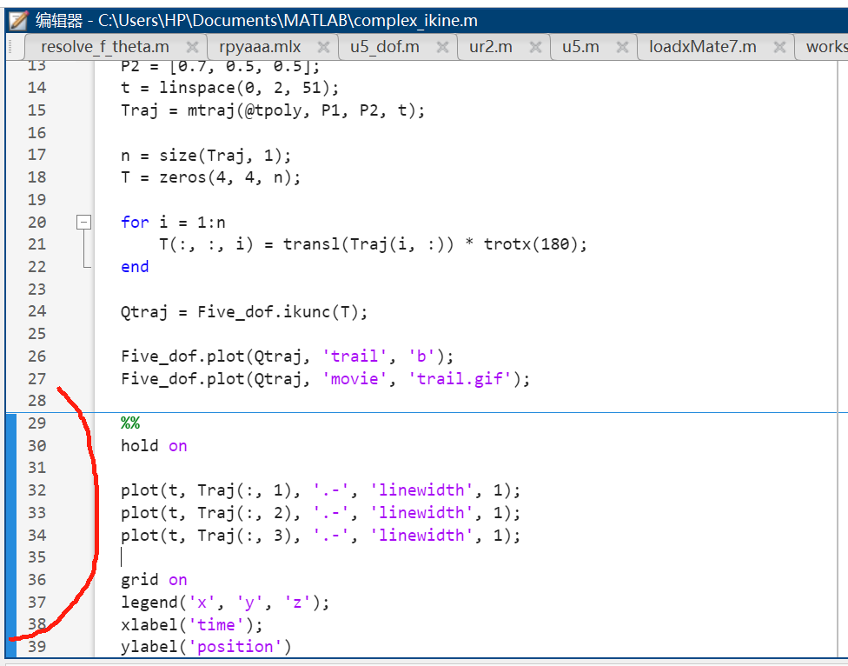
Task: Close the u5_dof.m tab
Action: pyautogui.click(x=442, y=47)
